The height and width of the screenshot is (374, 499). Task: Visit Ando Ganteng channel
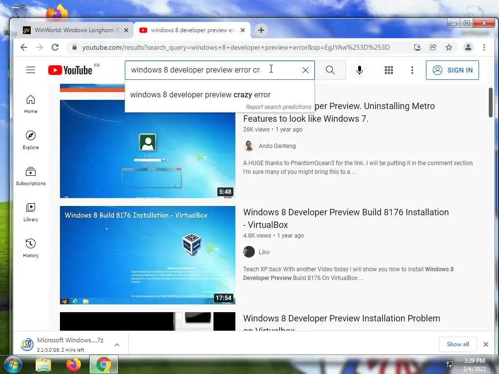point(277,146)
